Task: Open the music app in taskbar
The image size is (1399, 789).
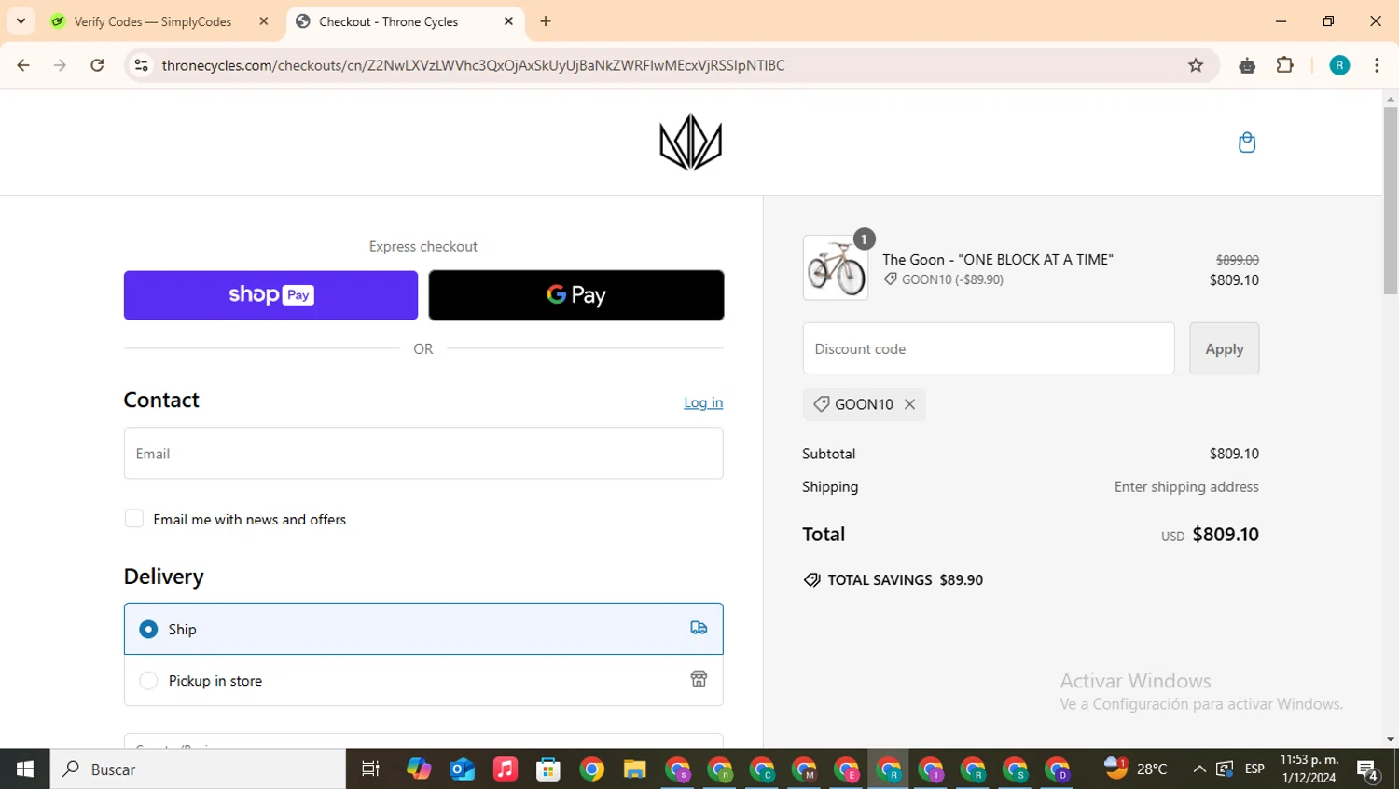Action: coord(505,769)
